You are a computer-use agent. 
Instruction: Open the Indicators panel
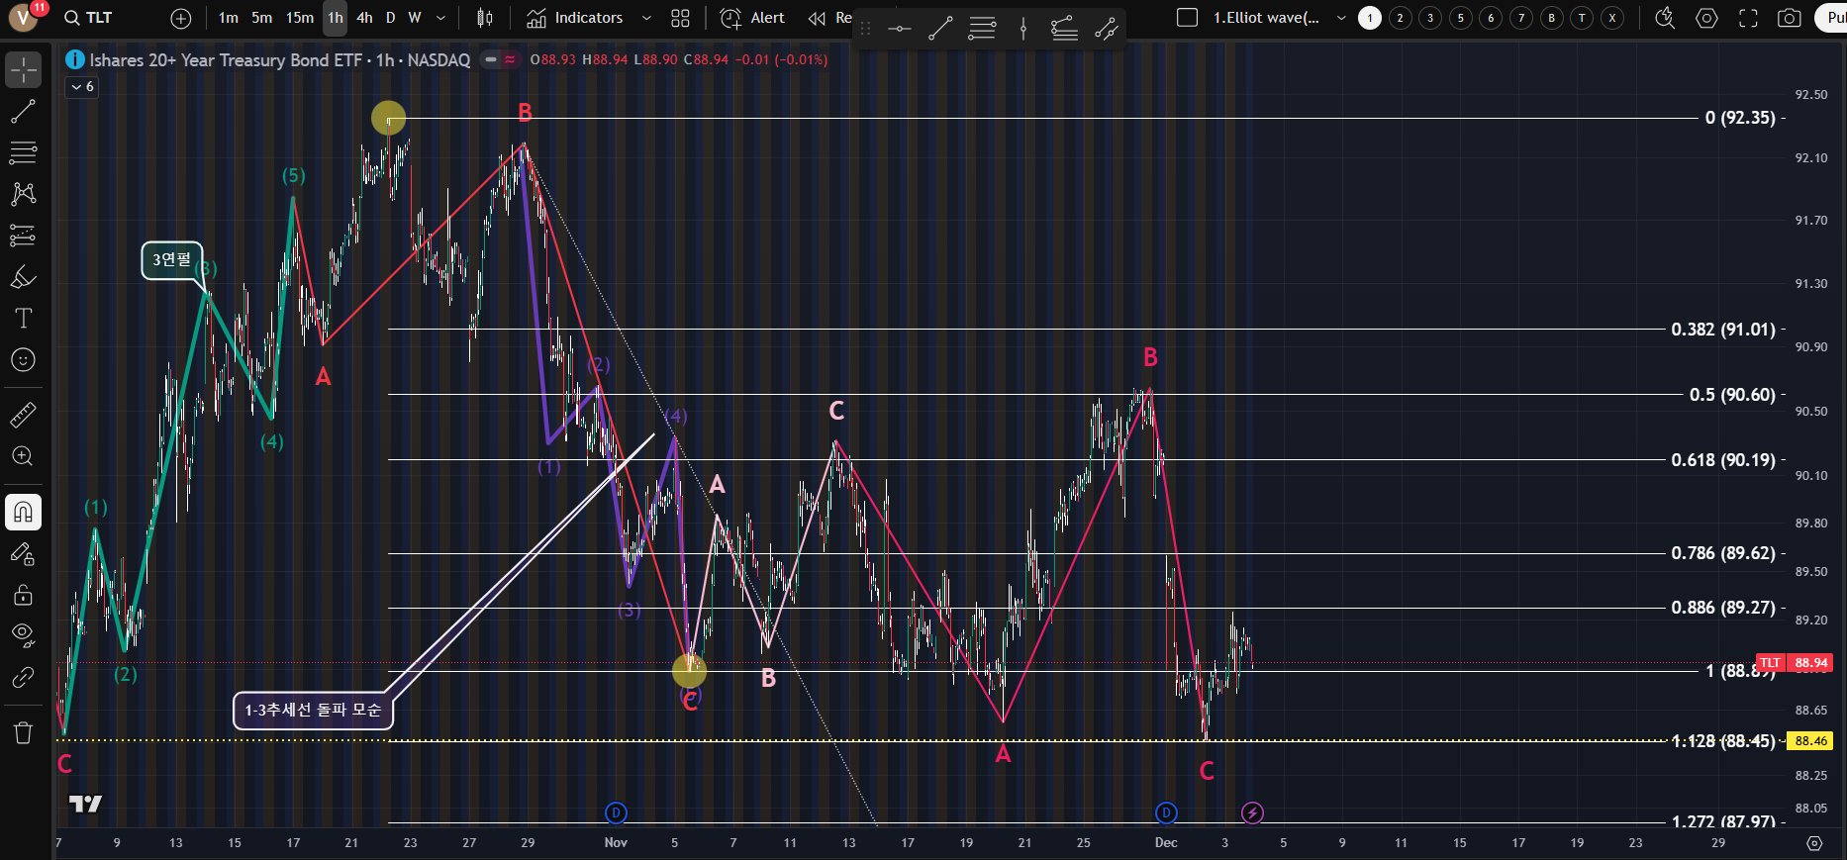tap(575, 18)
